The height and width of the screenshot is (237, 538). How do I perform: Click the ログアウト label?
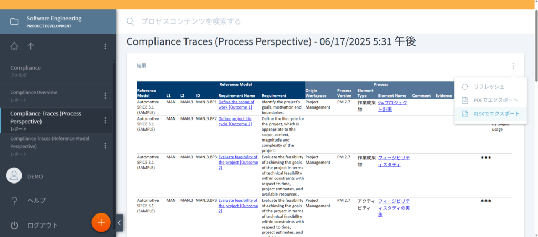click(x=43, y=225)
